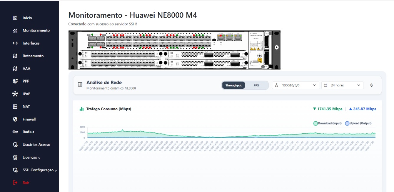The height and width of the screenshot is (192, 394).
Task: Open the PPP menu link
Action: 26,81
